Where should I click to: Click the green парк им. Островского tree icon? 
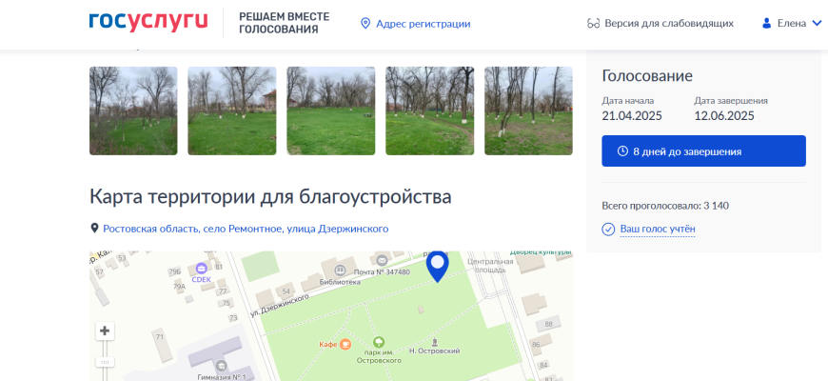pos(378,342)
